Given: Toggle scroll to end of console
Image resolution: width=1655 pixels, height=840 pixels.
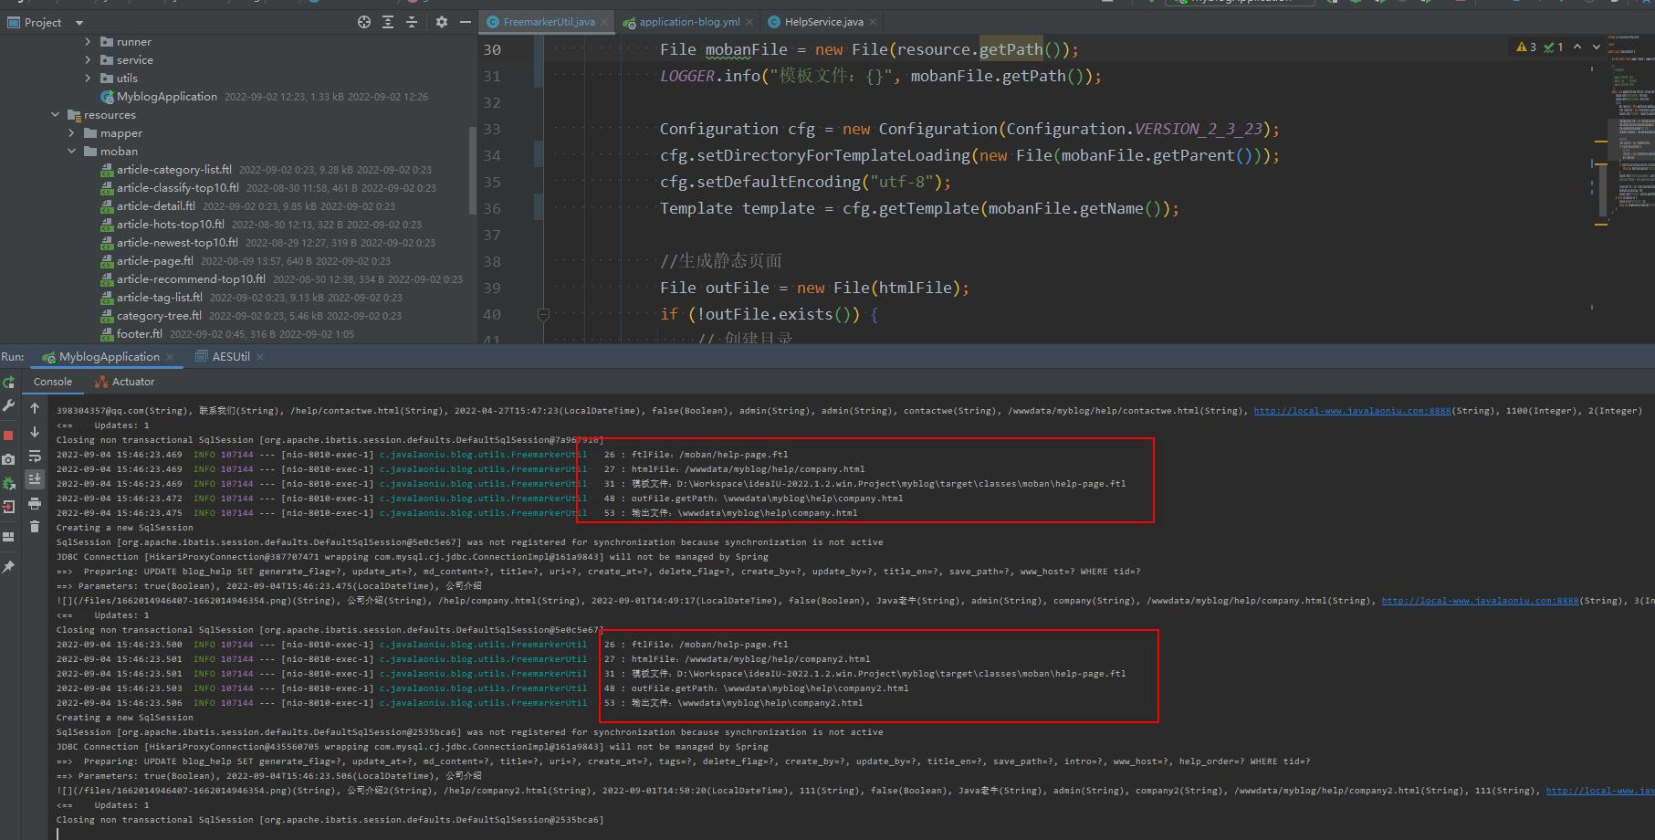Looking at the screenshot, I should click(x=35, y=479).
